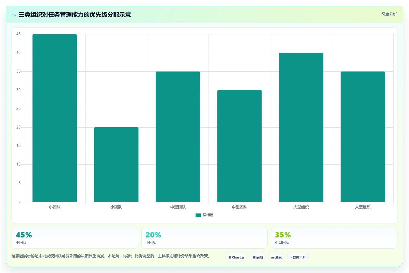Click the y-axis tick label 10
The image size is (409, 273).
[x=18, y=164]
